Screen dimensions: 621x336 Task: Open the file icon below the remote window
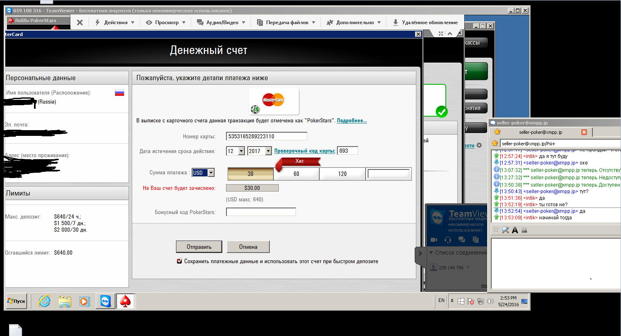point(16,330)
